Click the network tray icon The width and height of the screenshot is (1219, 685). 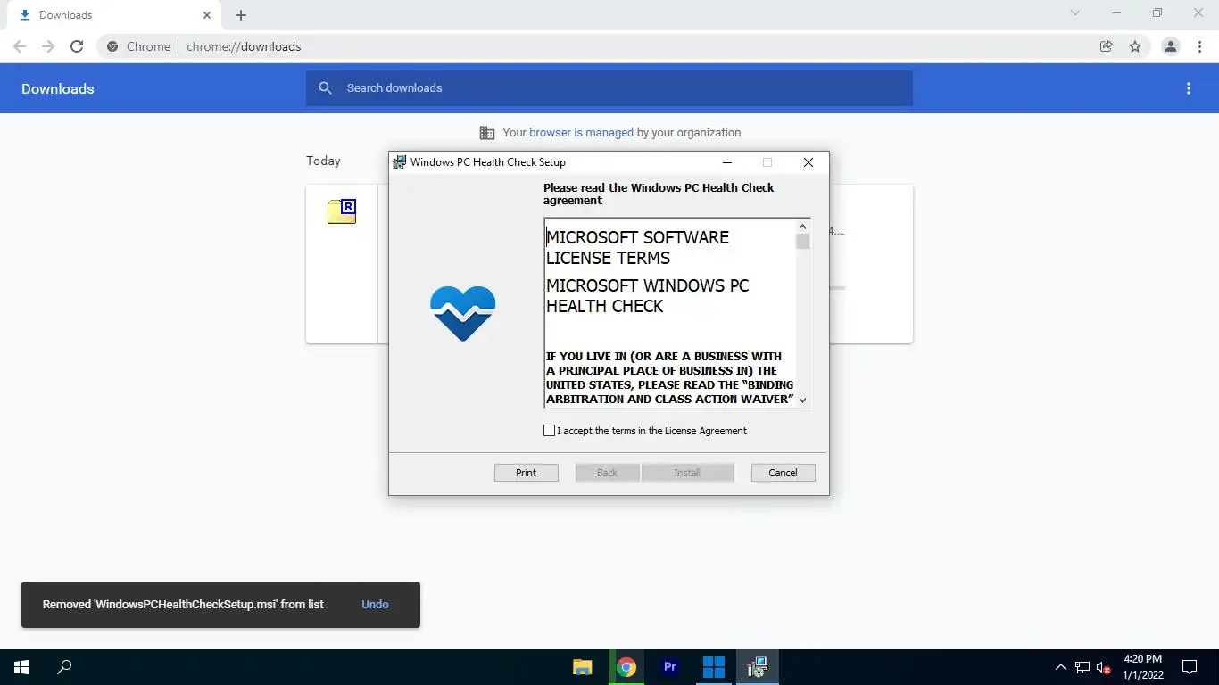tap(1082, 667)
